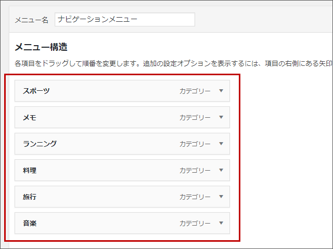Click カテゴリー label on the メモ row
The image size is (333, 249).
click(x=195, y=117)
